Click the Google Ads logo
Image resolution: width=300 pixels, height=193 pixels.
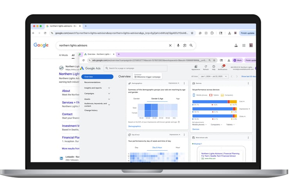pos(90,68)
